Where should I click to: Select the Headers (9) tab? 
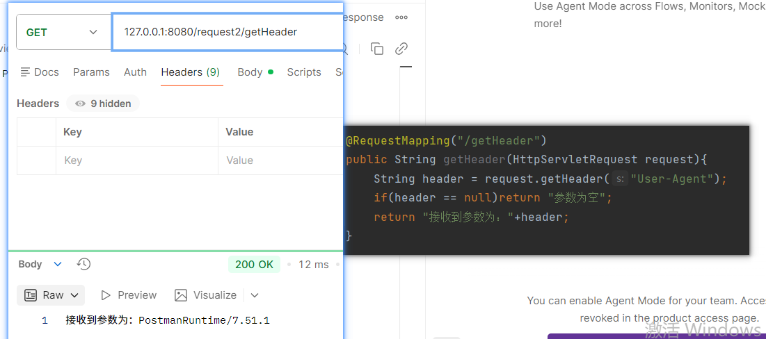coord(191,72)
